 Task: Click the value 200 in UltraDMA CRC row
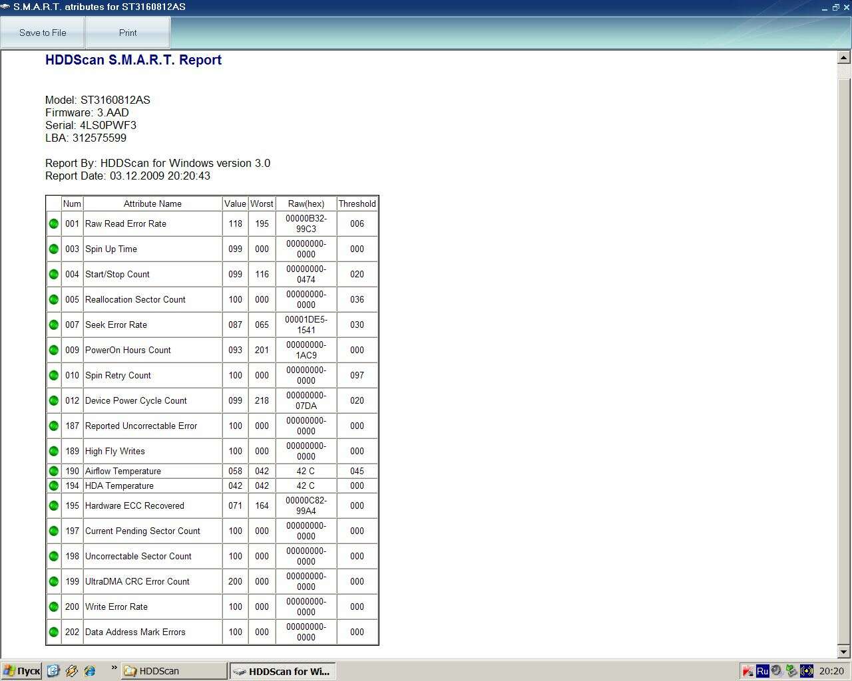tap(236, 581)
